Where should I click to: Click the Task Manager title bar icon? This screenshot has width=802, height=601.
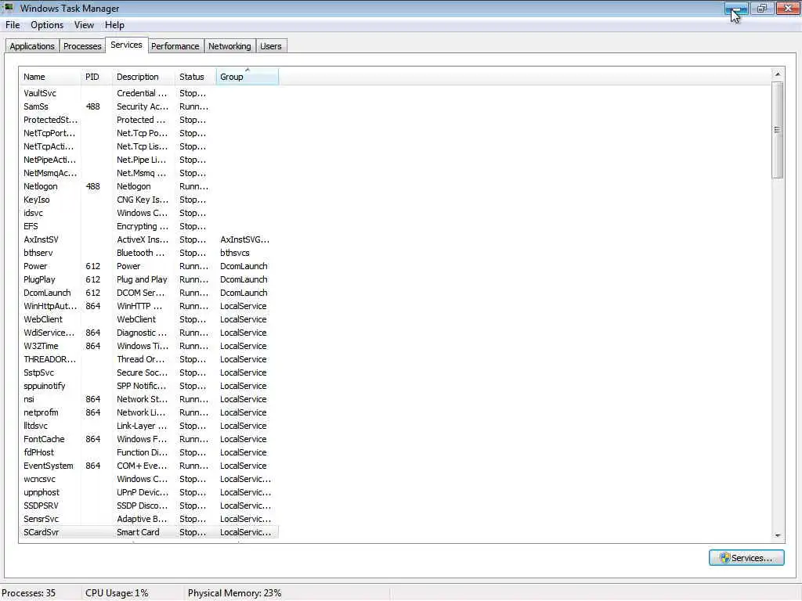pos(8,8)
